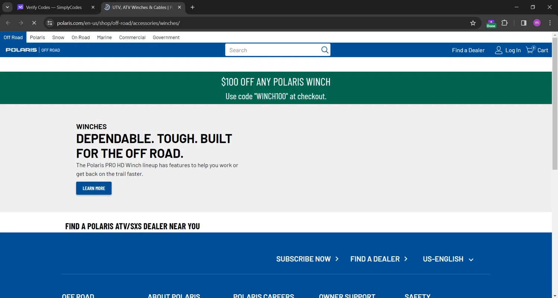This screenshot has height=298, width=558.
Task: Open the shopping Cart icon
Action: (x=530, y=50)
